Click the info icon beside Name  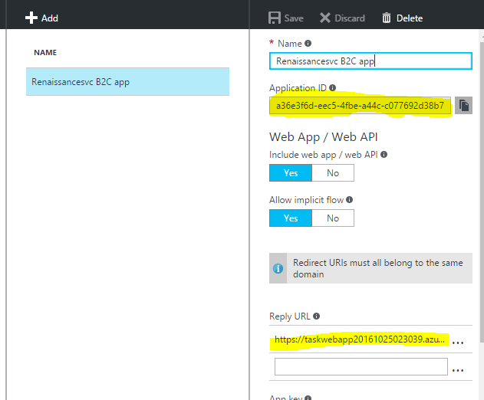click(x=308, y=44)
